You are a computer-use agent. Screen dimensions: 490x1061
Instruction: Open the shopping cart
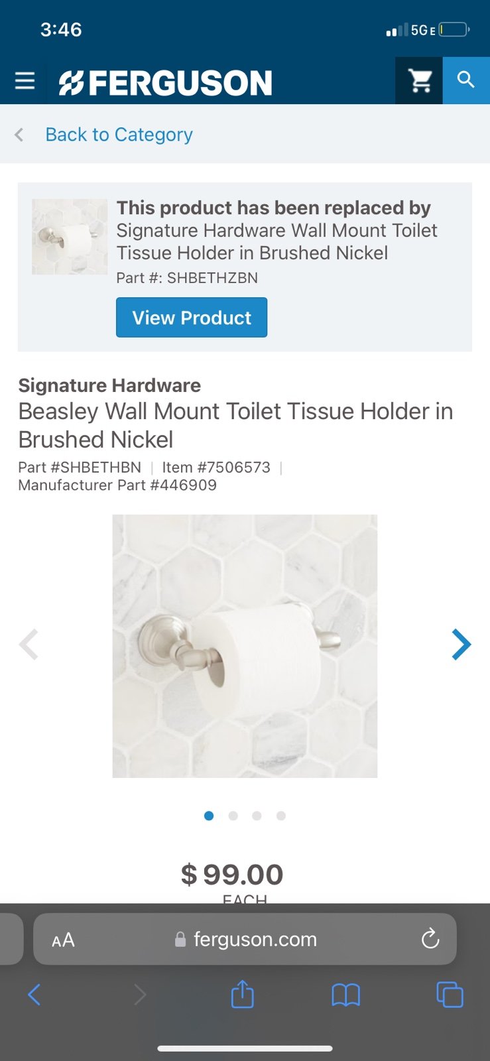tap(420, 81)
